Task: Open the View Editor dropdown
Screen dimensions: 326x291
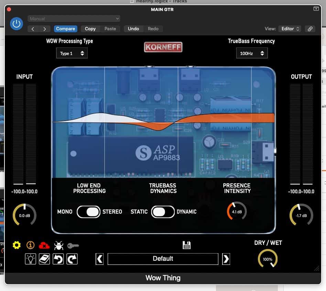Action: tap(290, 29)
